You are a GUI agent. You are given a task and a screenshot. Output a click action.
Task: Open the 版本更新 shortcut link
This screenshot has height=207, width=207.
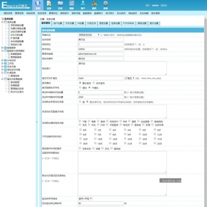(x=156, y=13)
